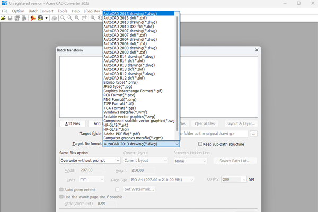Screen dimensions: 318x212
Task: Select AutoCAD 2010 drawing(*.dwg) in list
Action: pyautogui.click(x=139, y=22)
